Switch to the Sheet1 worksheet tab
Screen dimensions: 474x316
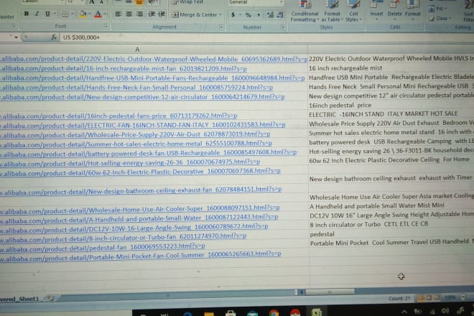click(x=19, y=299)
